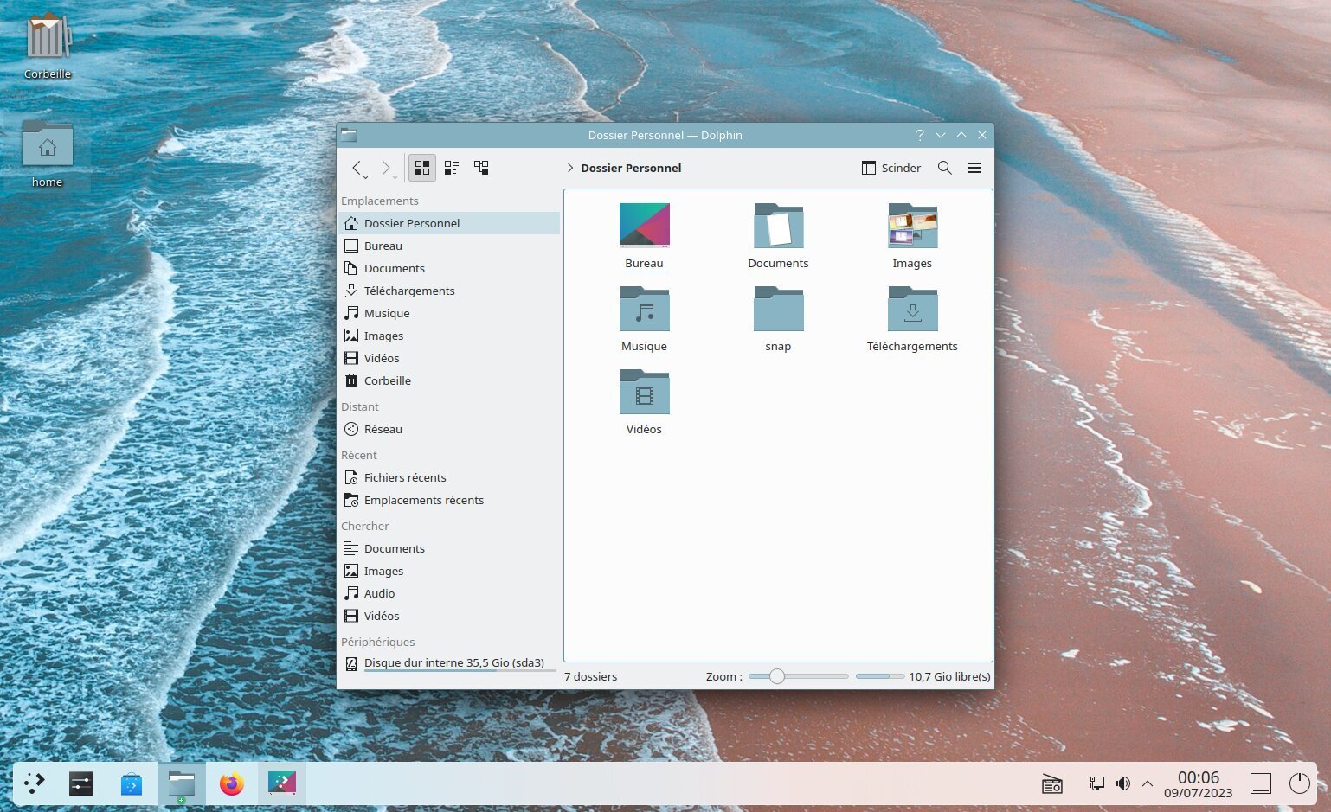1331x812 pixels.
Task: Select Réseau in the sidebar
Action: 383,429
